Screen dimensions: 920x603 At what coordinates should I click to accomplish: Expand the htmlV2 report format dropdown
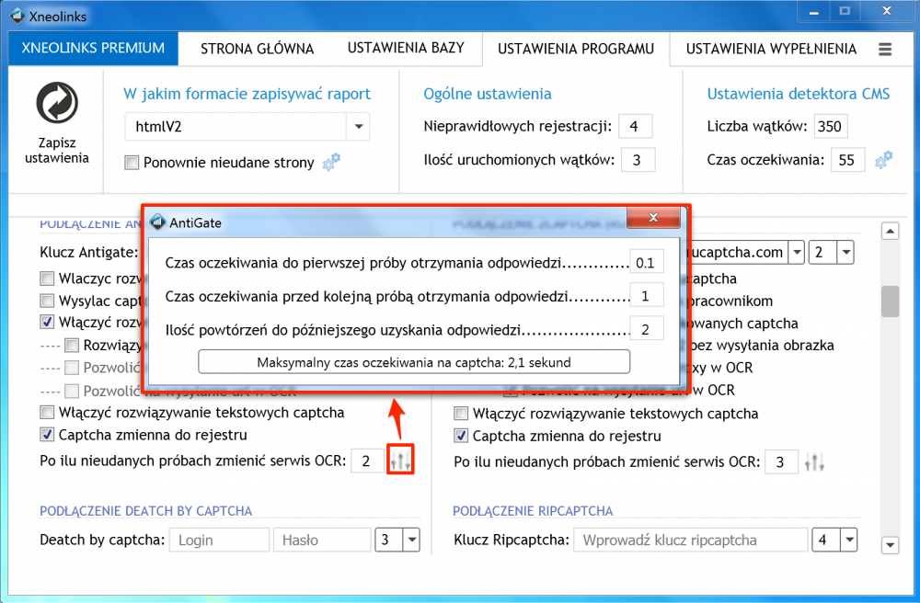click(359, 127)
